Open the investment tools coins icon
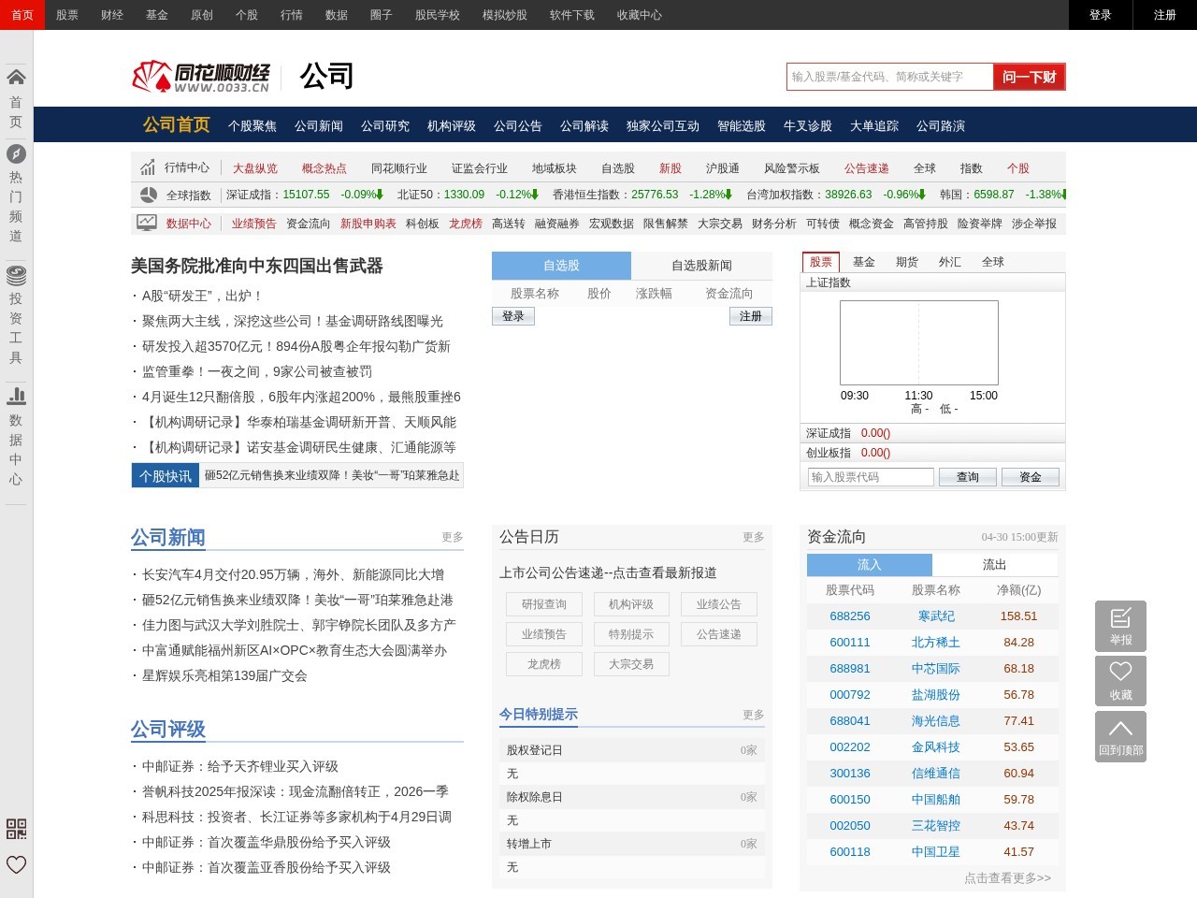Image resolution: width=1197 pixels, height=898 pixels. [x=16, y=275]
